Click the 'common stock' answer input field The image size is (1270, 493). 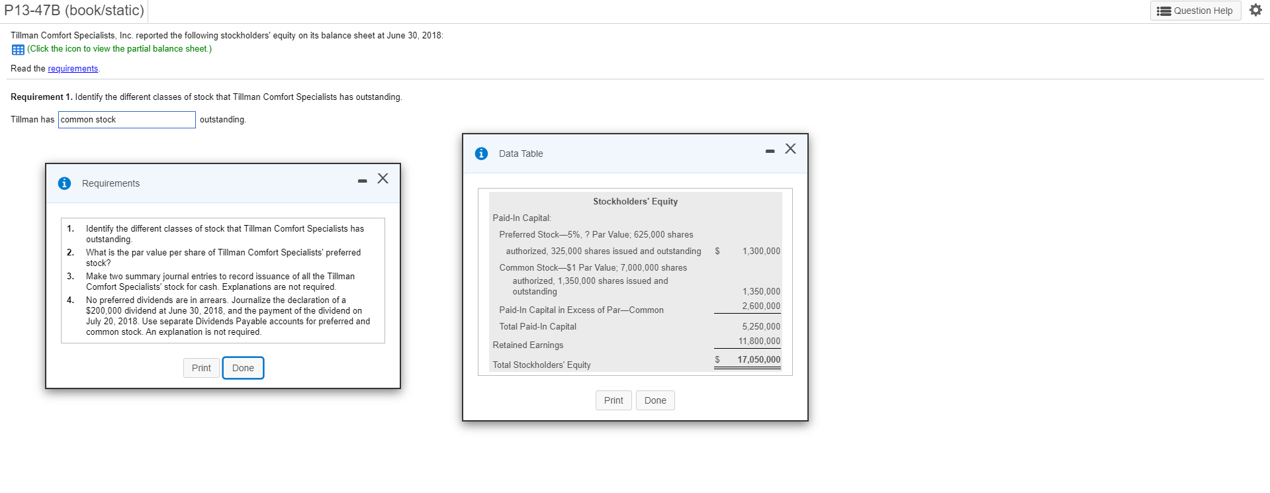(x=127, y=120)
